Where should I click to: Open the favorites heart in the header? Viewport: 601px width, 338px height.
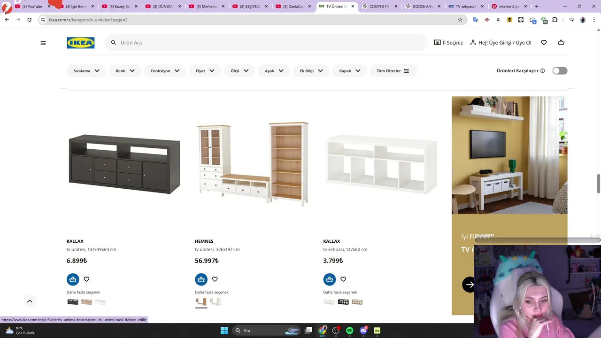point(544,43)
